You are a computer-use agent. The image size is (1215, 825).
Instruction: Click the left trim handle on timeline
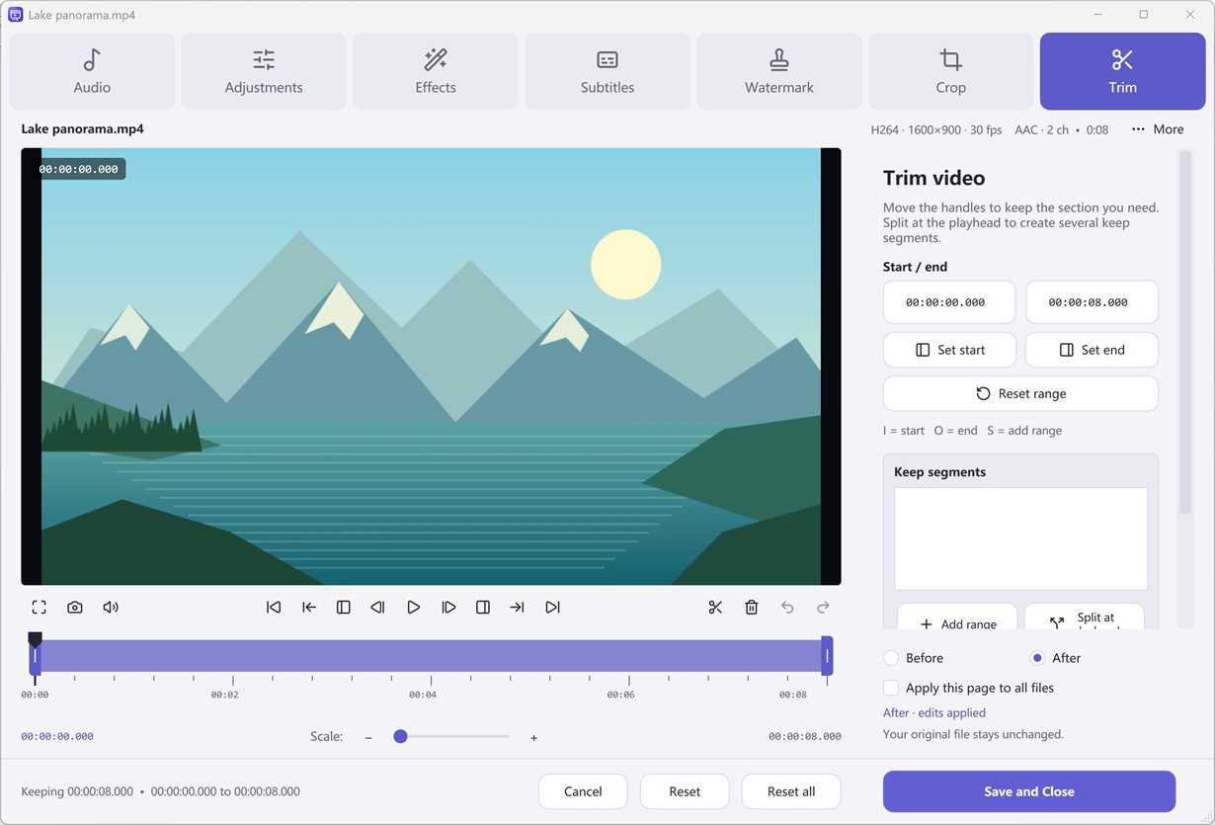click(x=35, y=656)
